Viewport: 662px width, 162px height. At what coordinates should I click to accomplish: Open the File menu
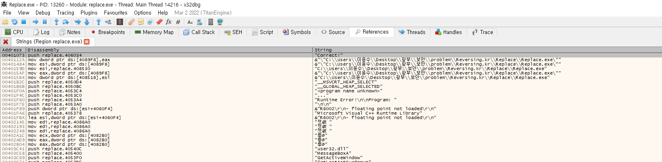tap(7, 13)
